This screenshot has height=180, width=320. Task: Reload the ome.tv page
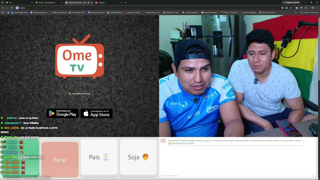point(12,8)
